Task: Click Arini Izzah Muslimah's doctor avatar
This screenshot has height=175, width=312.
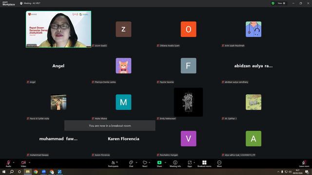Action: point(253,29)
